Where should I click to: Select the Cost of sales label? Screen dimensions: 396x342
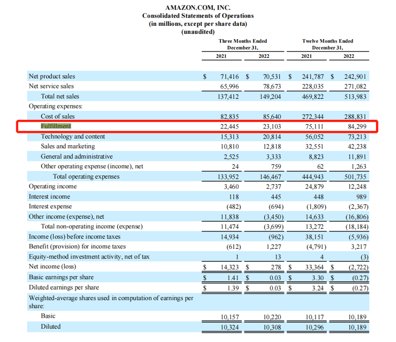pos(58,116)
